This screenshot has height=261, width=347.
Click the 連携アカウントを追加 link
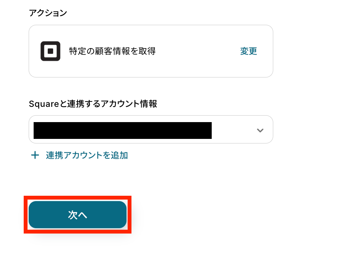coord(87,155)
